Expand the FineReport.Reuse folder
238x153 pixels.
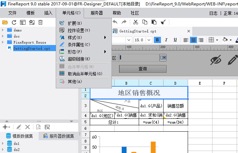pyautogui.click(x=3, y=42)
